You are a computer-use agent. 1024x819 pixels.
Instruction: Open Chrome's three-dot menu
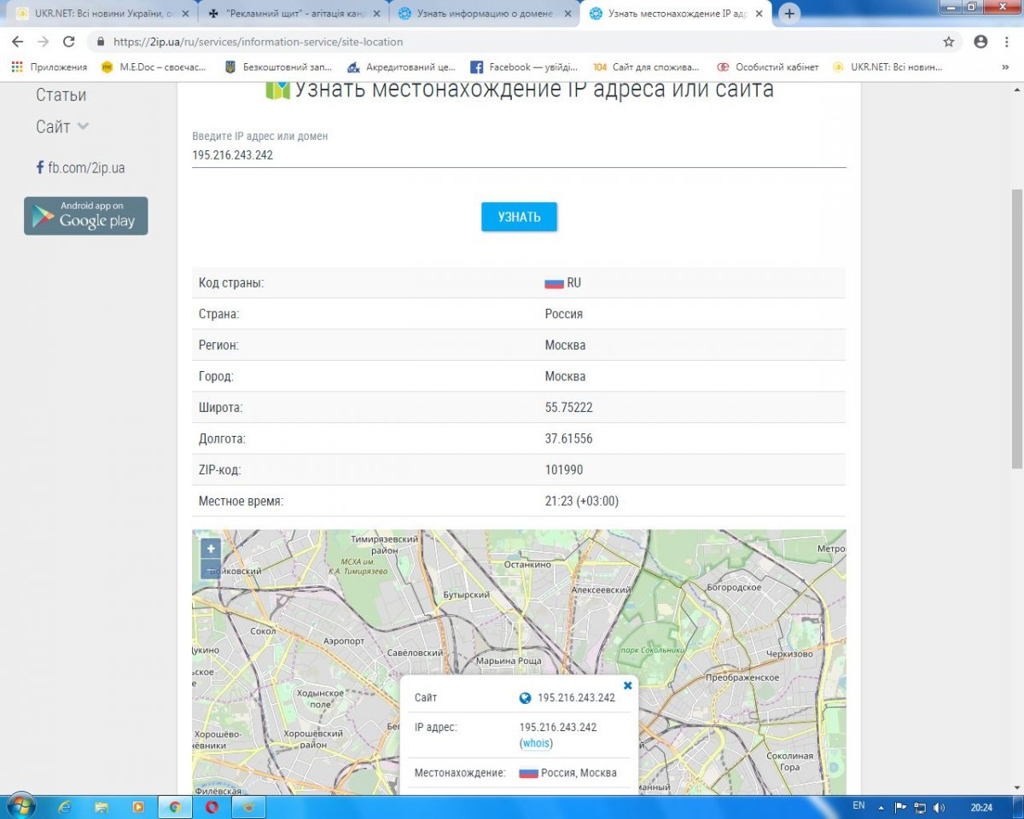coord(1005,42)
